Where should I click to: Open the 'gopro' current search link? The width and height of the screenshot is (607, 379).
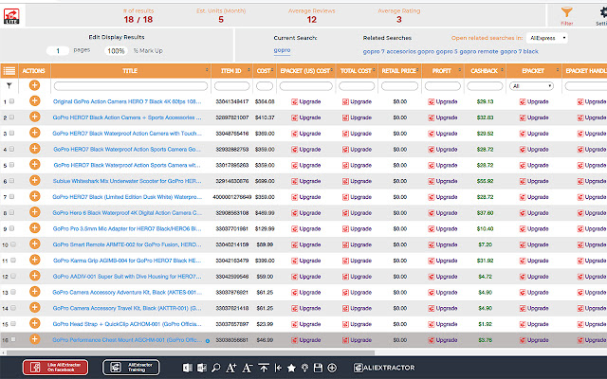point(282,49)
